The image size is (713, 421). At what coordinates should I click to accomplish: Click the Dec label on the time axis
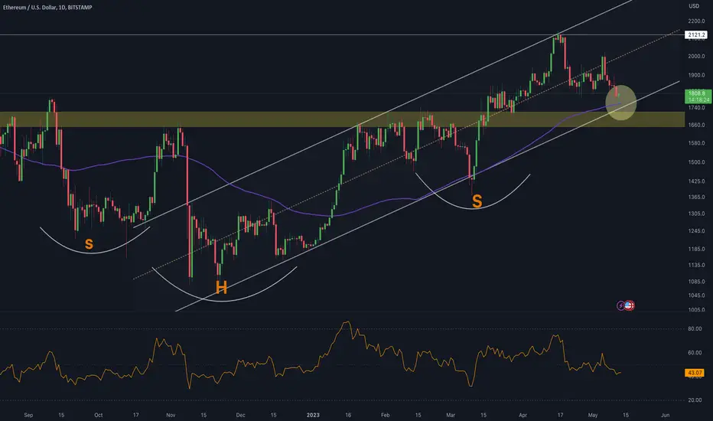pyautogui.click(x=240, y=415)
